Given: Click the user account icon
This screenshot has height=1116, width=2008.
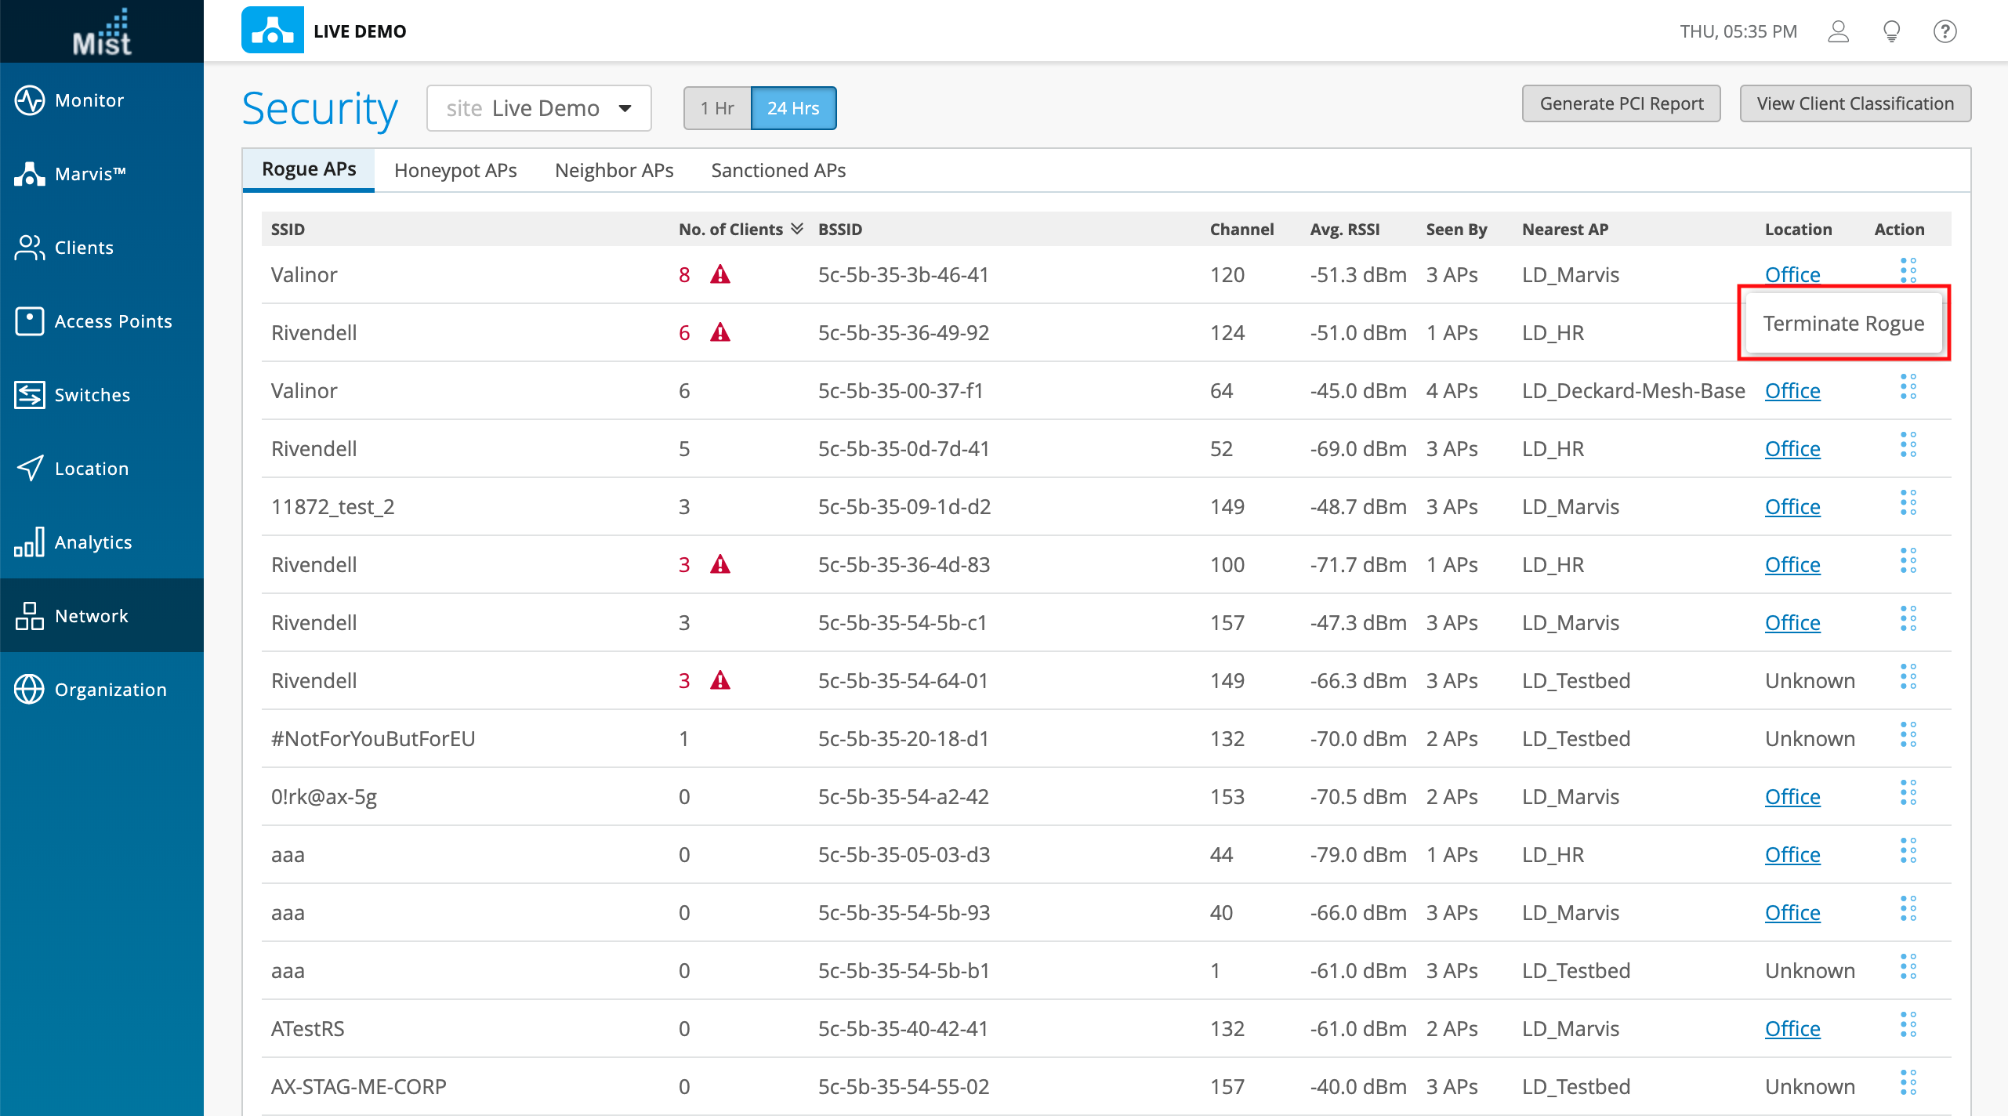Looking at the screenshot, I should click(1838, 31).
